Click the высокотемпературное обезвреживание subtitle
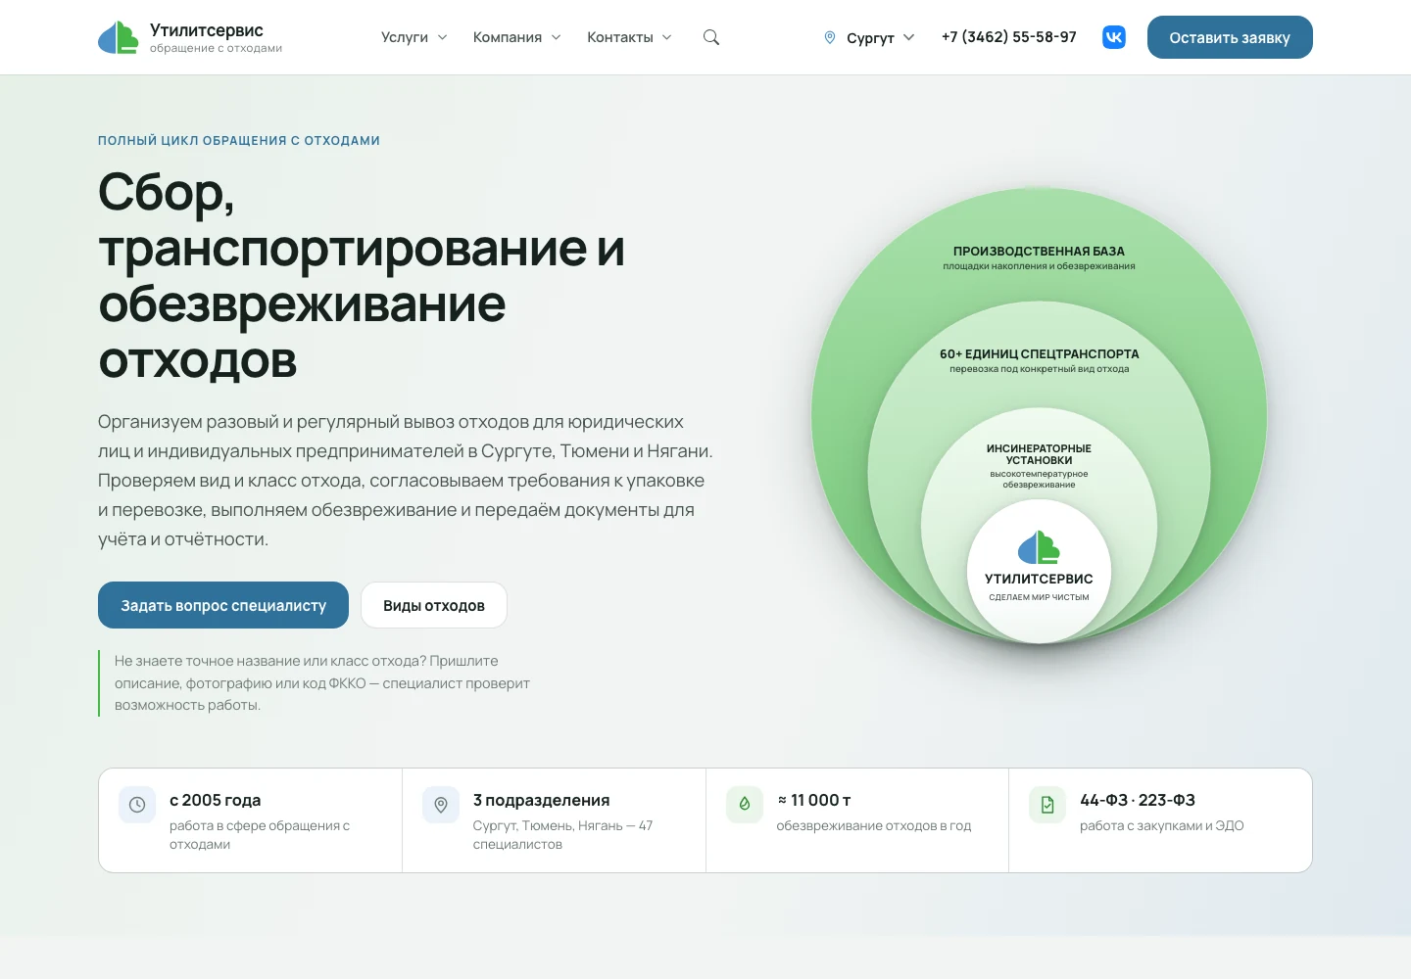The image size is (1411, 979). point(1039,480)
